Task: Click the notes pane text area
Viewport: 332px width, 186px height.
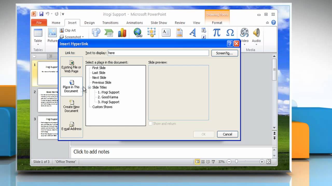Action: pyautogui.click(x=171, y=152)
